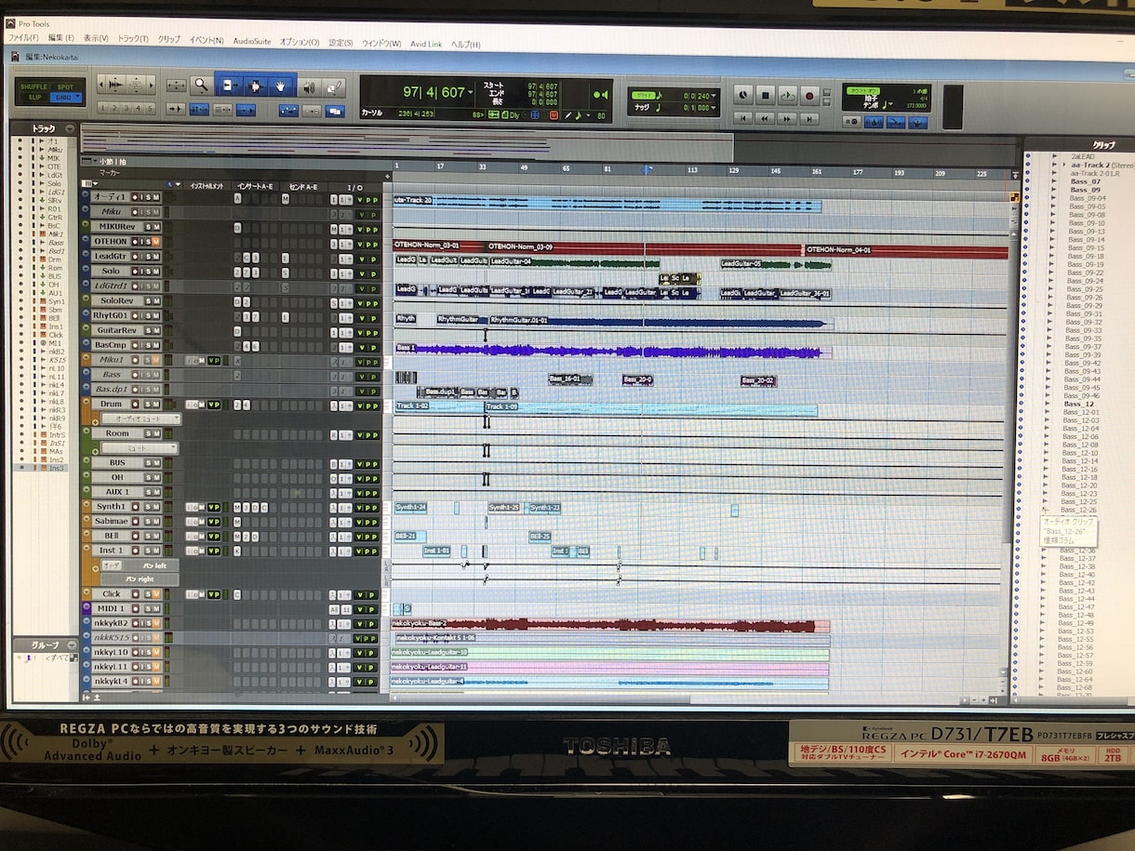Image resolution: width=1135 pixels, height=851 pixels.
Task: Click the Fast Forward transport button
Action: (788, 119)
